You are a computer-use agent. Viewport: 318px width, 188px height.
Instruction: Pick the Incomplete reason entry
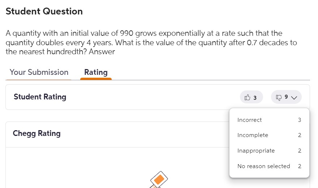pos(253,135)
